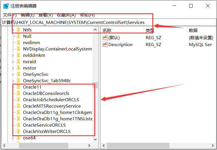
Task: Click the nvraid folder icon
Action: point(18,61)
